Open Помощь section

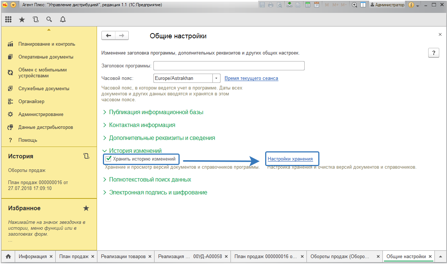point(28,140)
